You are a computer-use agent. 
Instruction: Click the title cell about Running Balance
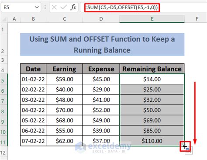102,45
